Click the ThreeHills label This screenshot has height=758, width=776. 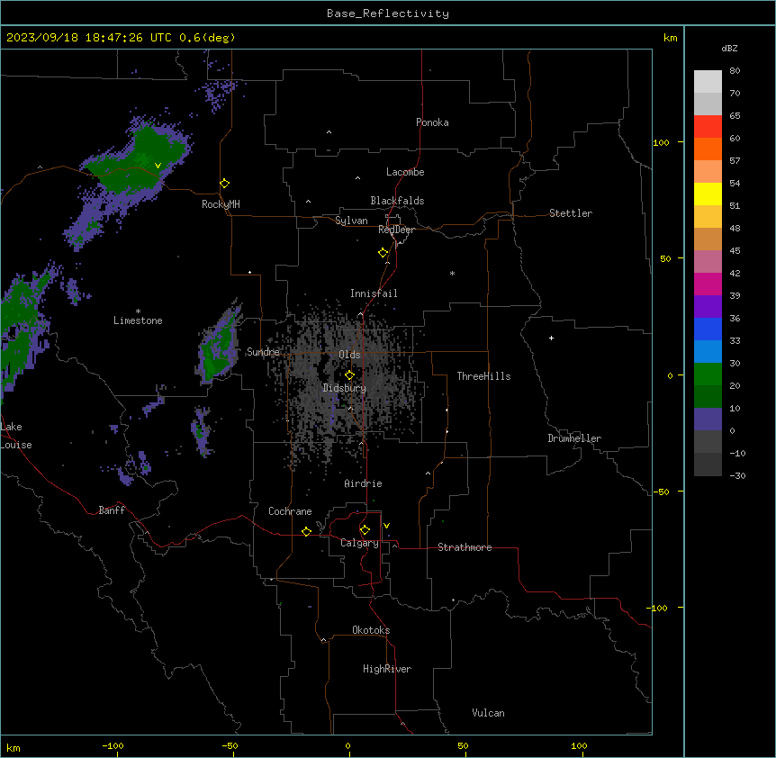click(x=483, y=376)
